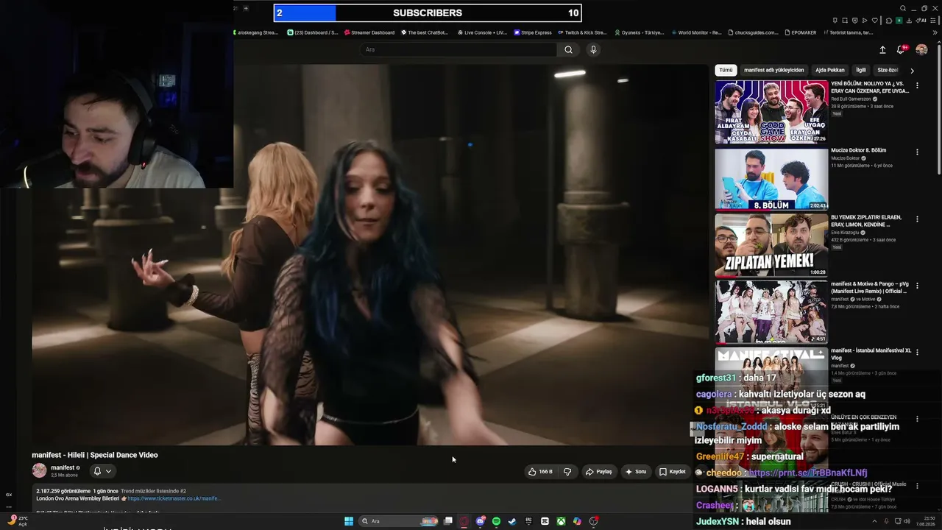Open the Good Game Show video thumbnail
Screen dimensions: 942x530
coord(771,112)
